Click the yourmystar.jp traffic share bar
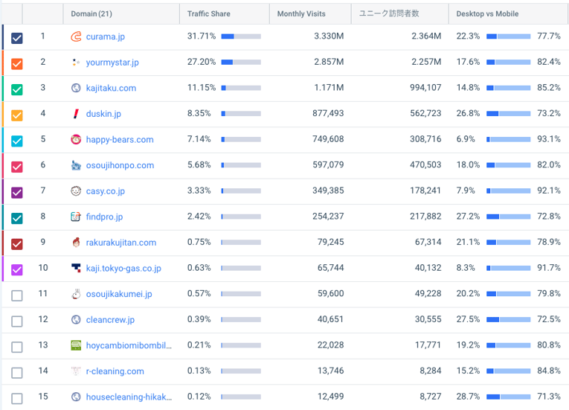 click(241, 62)
